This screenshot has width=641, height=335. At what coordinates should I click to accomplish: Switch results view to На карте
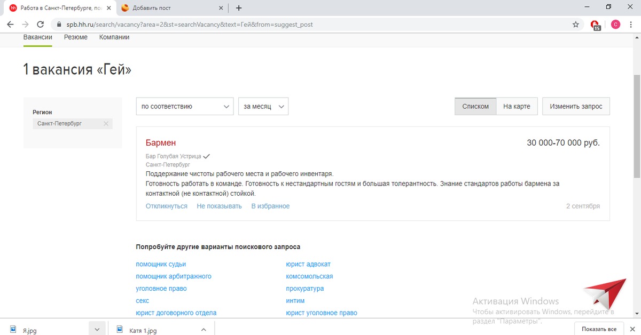pyautogui.click(x=517, y=106)
